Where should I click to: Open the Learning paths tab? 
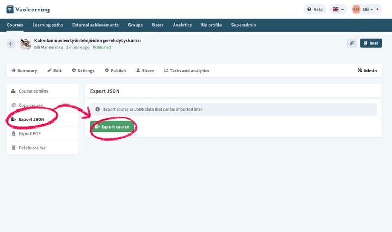tap(48, 25)
